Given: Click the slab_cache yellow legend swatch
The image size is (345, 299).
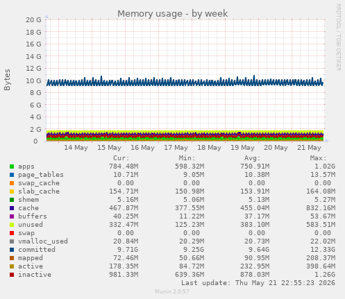Looking at the screenshot, I should point(12,191).
